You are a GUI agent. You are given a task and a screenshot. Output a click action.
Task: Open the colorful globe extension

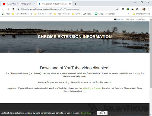click(x=128, y=9)
